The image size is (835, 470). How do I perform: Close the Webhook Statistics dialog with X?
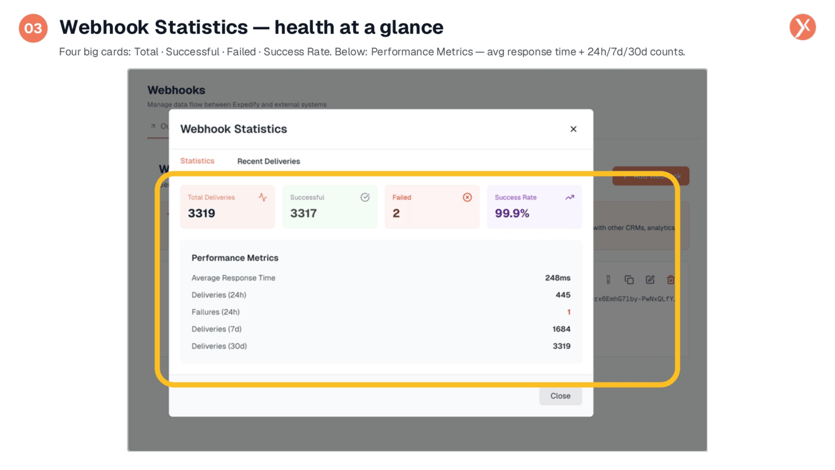click(573, 129)
